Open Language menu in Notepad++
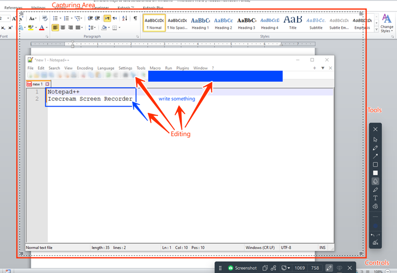The image size is (397, 273). 105,68
